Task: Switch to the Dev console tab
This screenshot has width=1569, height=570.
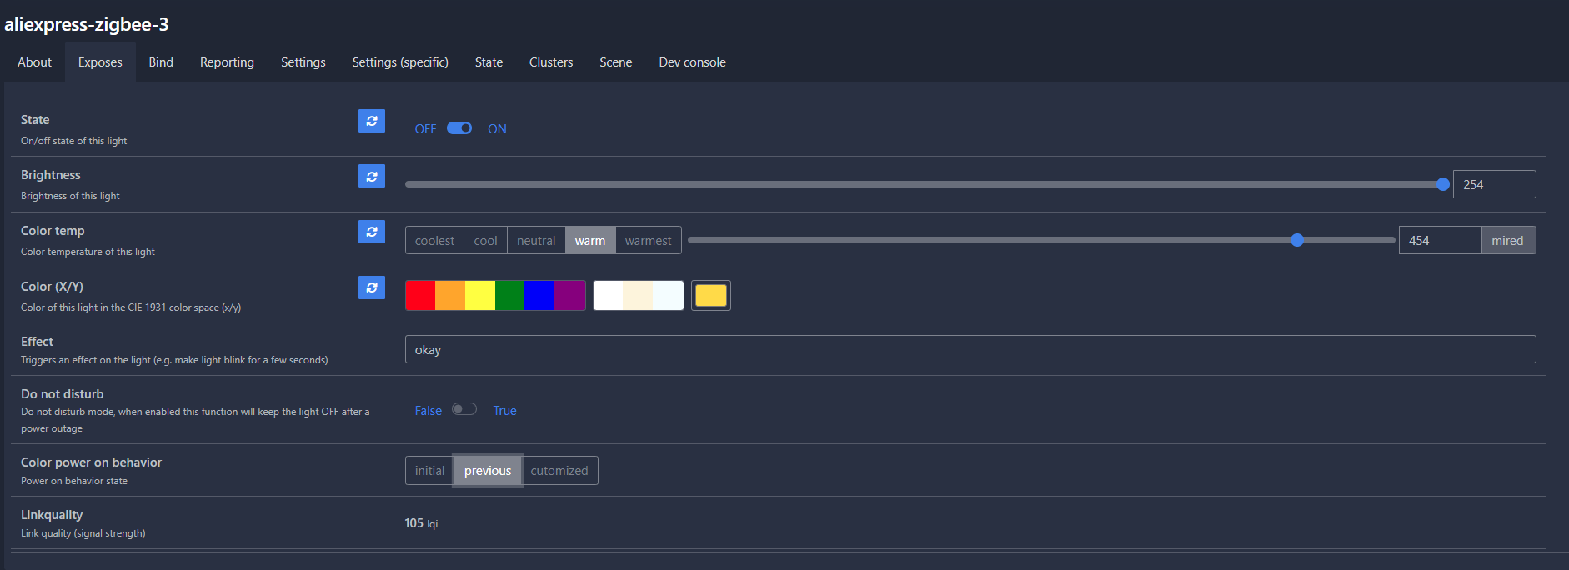Action: [692, 62]
